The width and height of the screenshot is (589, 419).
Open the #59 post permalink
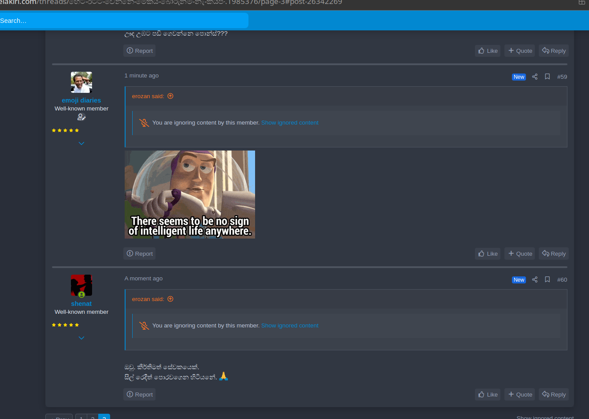point(562,77)
